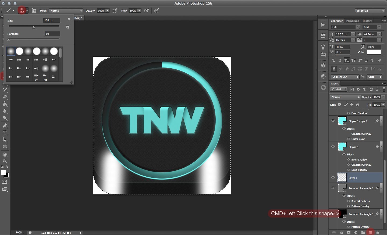The height and width of the screenshot is (235, 387).
Task: Select the Eraser tool
Action: pos(5,97)
